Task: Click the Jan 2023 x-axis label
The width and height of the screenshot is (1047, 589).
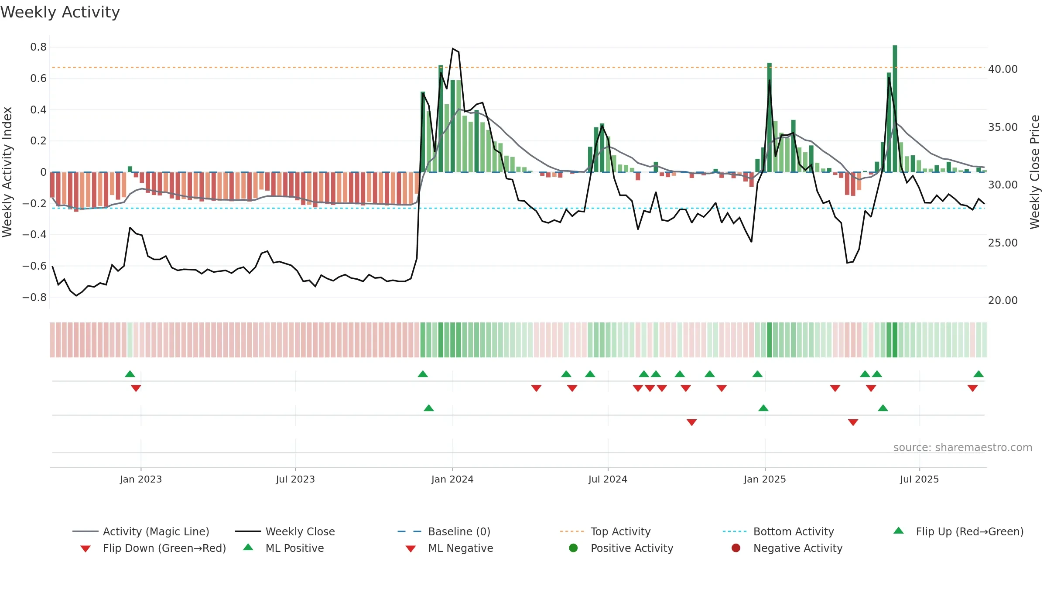Action: [x=141, y=479]
